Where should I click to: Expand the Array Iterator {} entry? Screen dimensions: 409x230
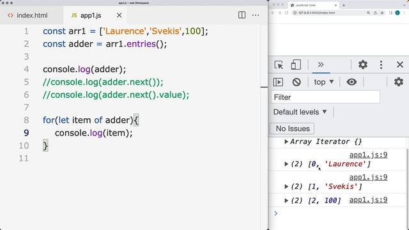click(x=286, y=142)
